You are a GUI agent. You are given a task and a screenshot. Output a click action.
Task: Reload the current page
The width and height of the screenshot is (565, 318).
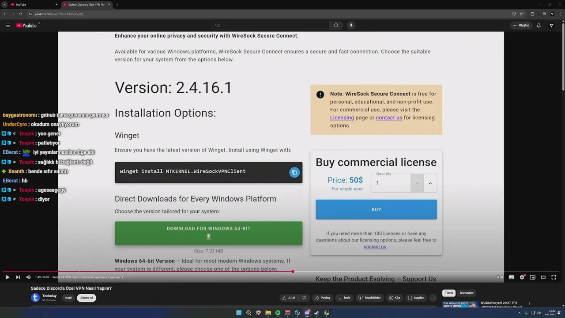21,14
